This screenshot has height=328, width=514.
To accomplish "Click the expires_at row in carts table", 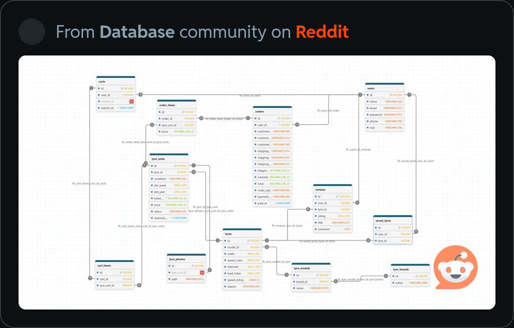I will [x=116, y=108].
